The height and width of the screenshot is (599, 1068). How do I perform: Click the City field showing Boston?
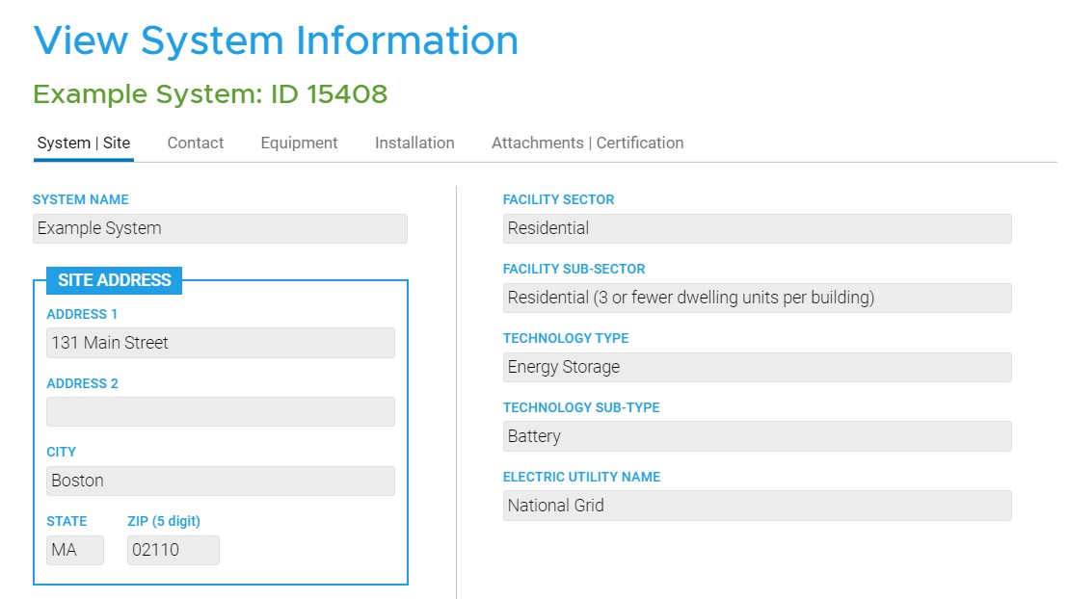[220, 481]
